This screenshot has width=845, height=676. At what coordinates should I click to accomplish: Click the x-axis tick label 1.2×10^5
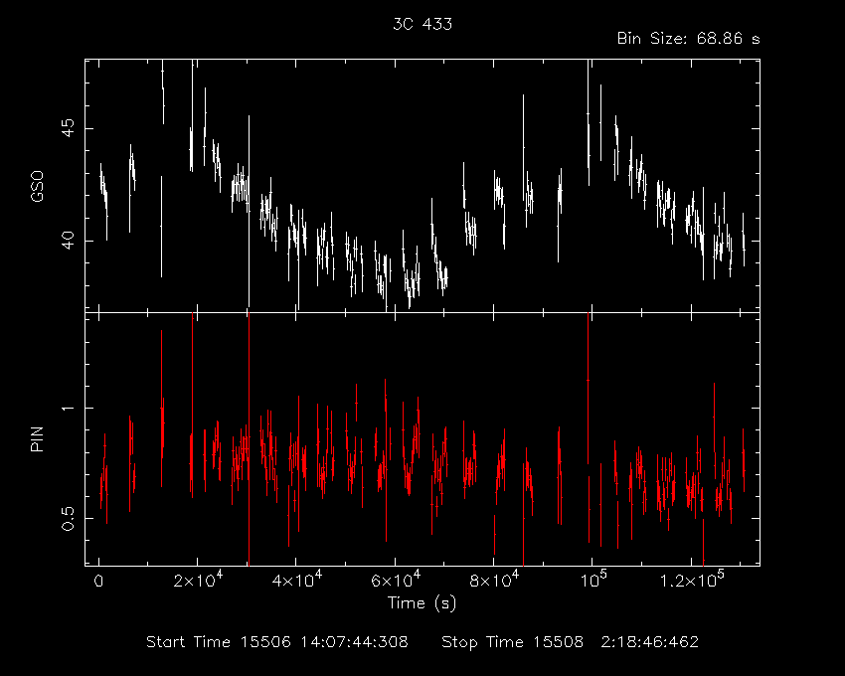pos(692,579)
